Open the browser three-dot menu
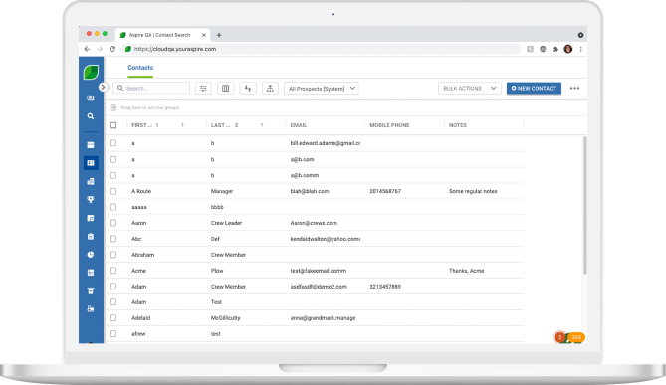 [x=580, y=49]
